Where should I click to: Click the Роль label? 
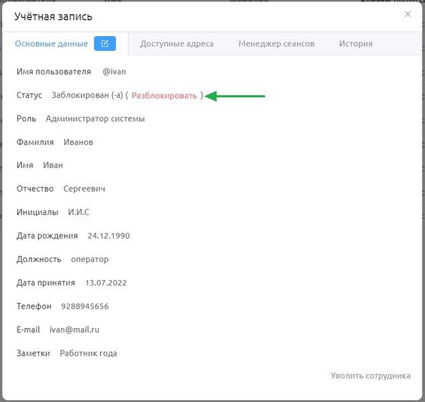[26, 119]
